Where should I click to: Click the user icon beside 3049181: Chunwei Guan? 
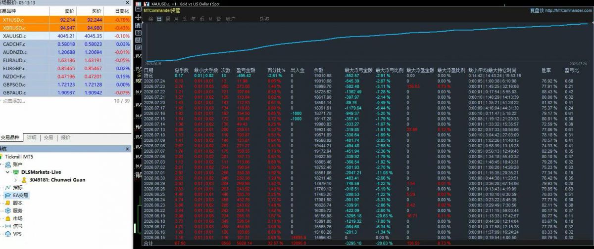pos(23,180)
